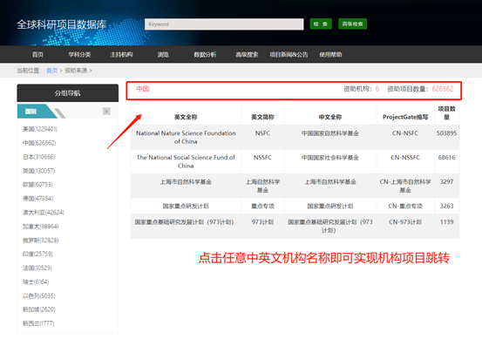Image resolution: width=482 pixels, height=346 pixels.
Task: Open the 首页 navigation menu item
Action: [x=37, y=55]
